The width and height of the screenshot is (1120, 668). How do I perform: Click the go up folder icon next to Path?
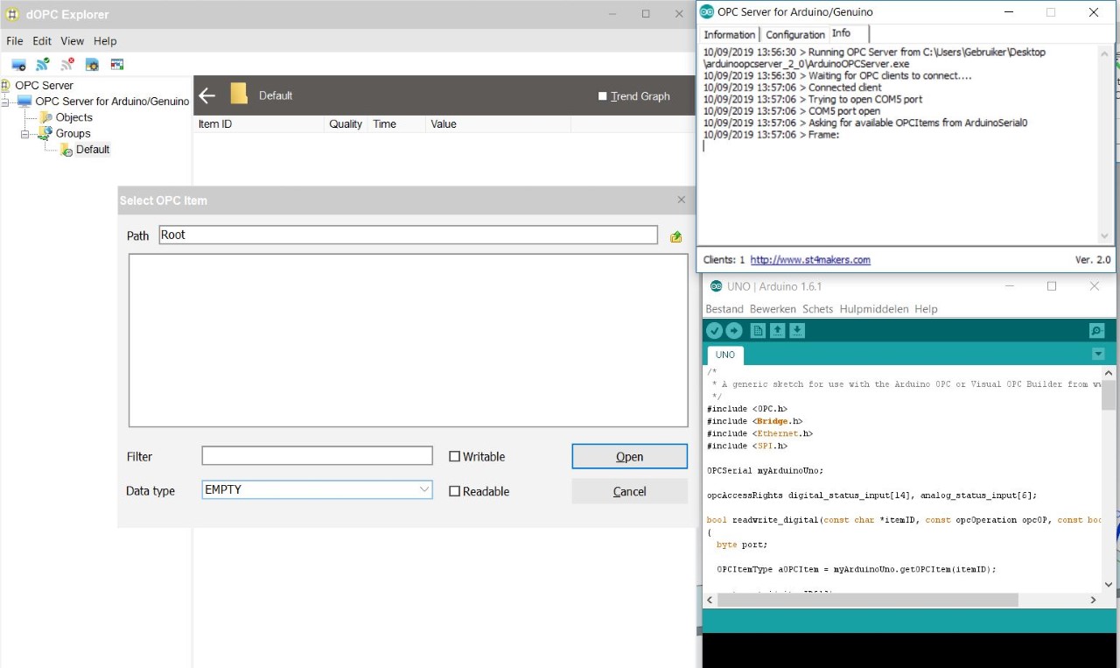click(x=675, y=236)
